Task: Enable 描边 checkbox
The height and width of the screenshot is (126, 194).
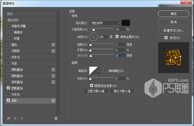Action: click(8, 44)
